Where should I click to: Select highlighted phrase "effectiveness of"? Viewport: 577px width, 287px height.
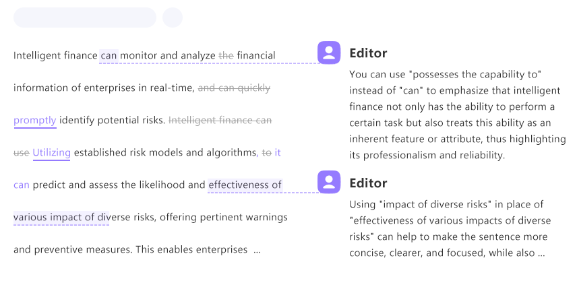click(x=245, y=185)
